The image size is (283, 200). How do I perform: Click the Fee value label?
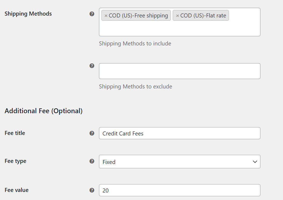point(16,190)
